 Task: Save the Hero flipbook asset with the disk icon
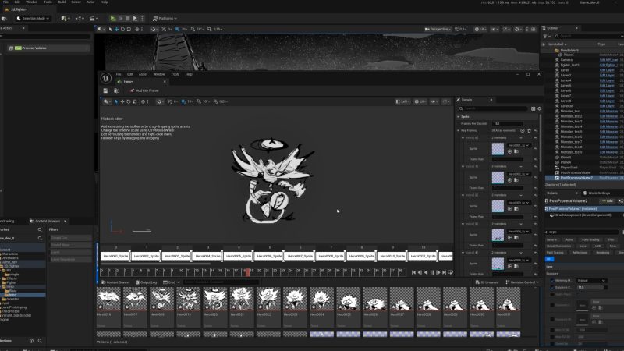click(x=105, y=90)
